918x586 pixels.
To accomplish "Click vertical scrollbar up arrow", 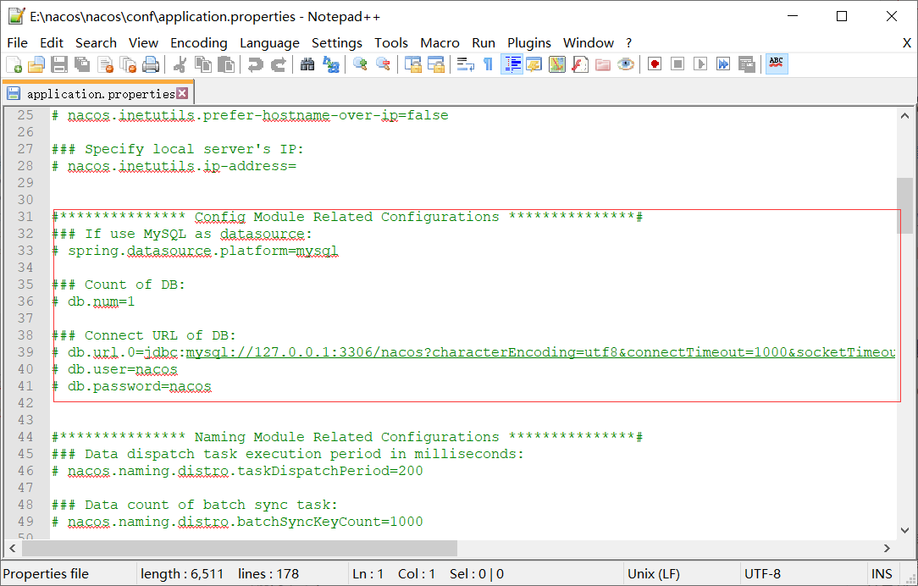I will click(904, 116).
